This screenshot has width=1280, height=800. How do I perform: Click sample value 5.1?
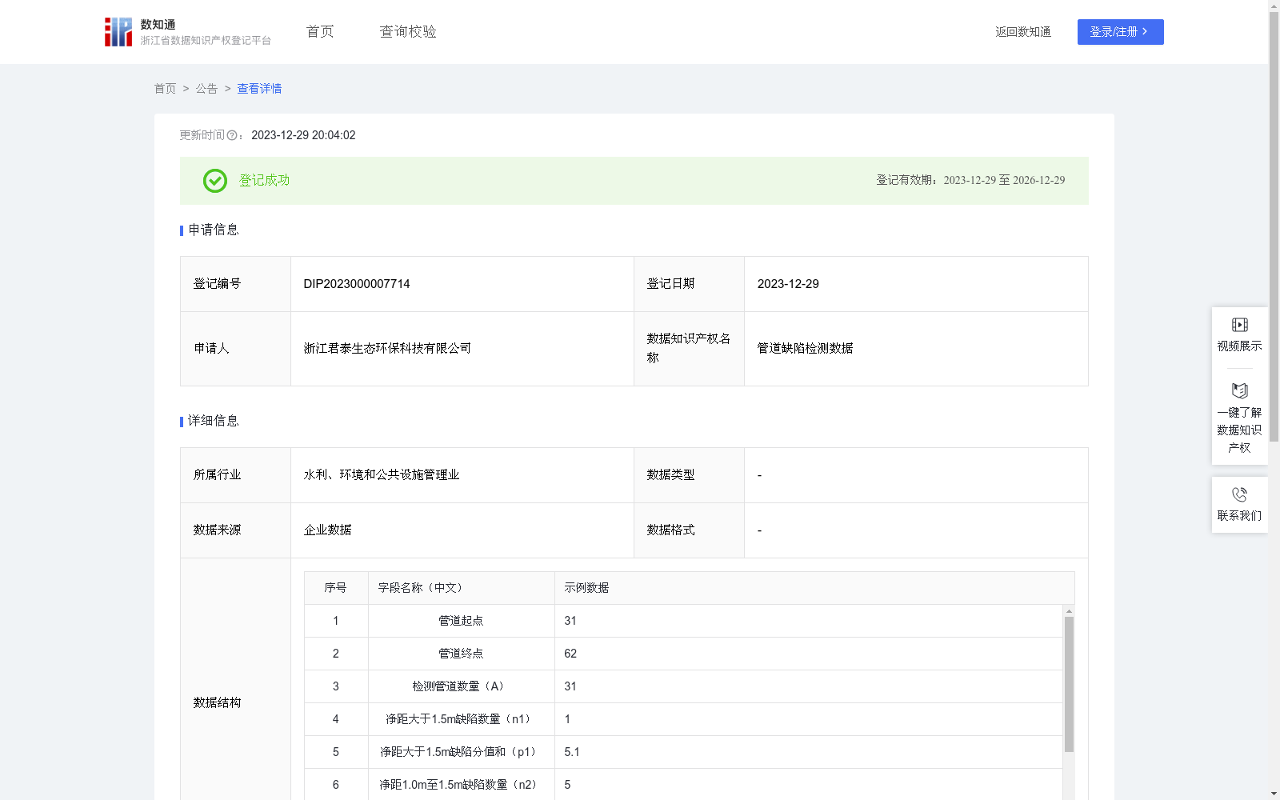point(572,752)
